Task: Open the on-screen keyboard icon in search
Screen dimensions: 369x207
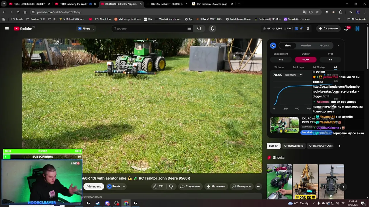Action: pos(189,28)
